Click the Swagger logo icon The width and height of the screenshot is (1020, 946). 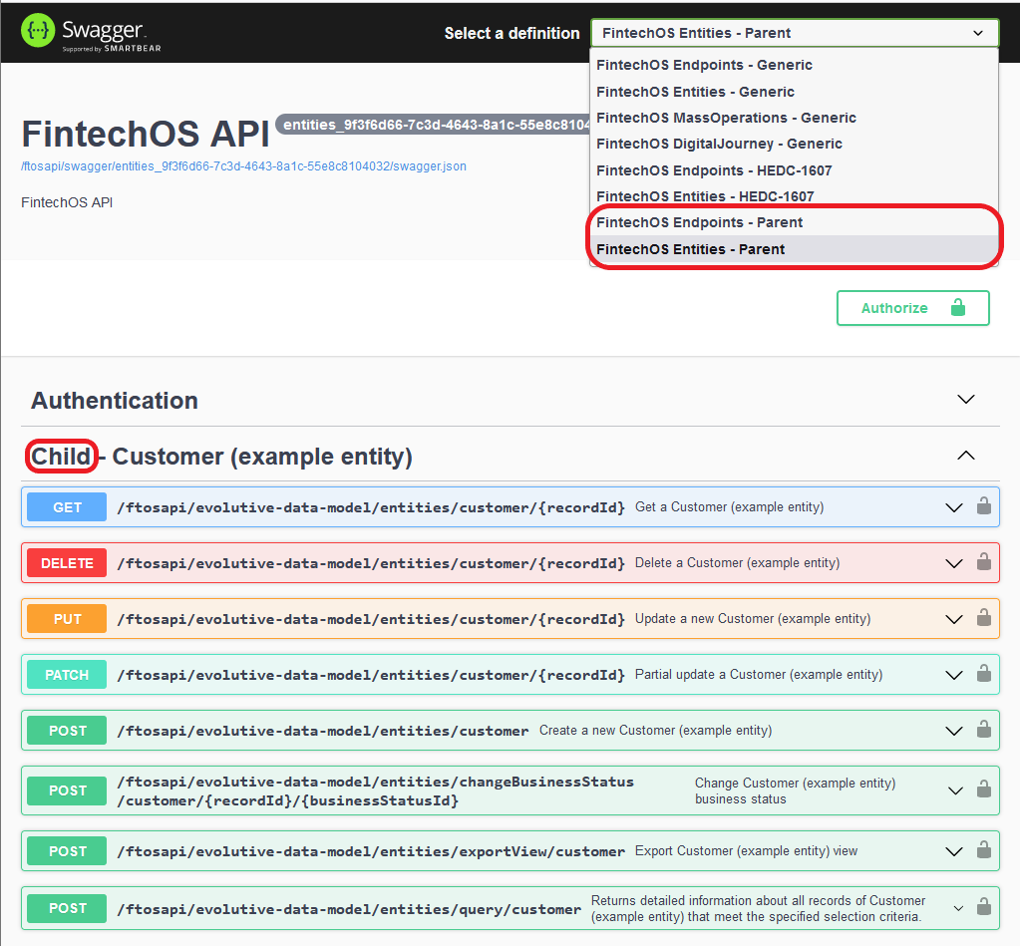[x=38, y=32]
